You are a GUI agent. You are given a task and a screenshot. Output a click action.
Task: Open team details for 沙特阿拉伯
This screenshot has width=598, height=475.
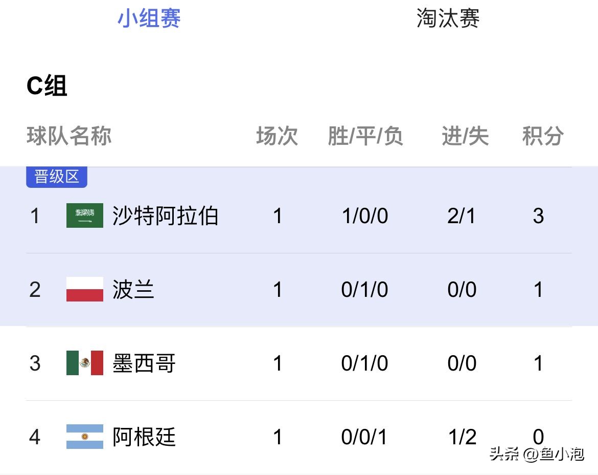(x=164, y=215)
